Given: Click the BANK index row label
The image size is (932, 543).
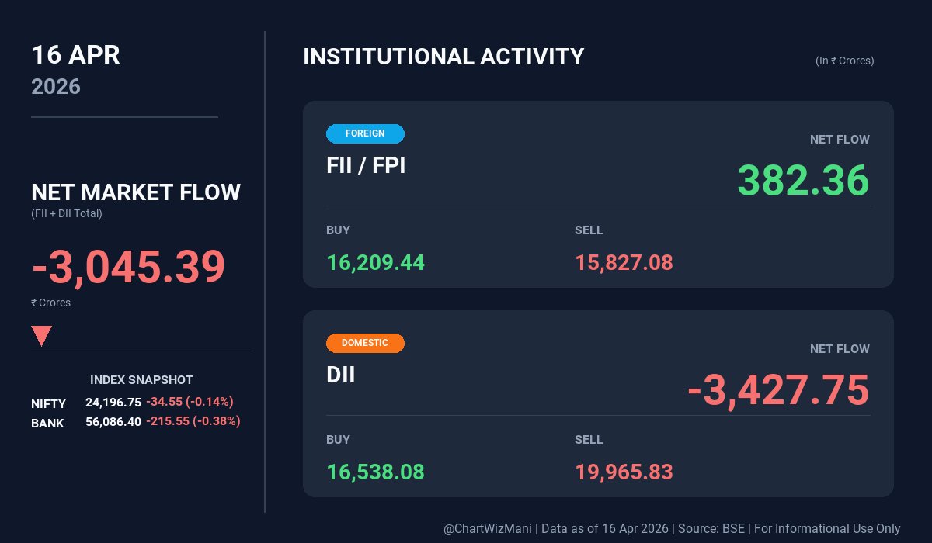Looking at the screenshot, I should 47,423.
